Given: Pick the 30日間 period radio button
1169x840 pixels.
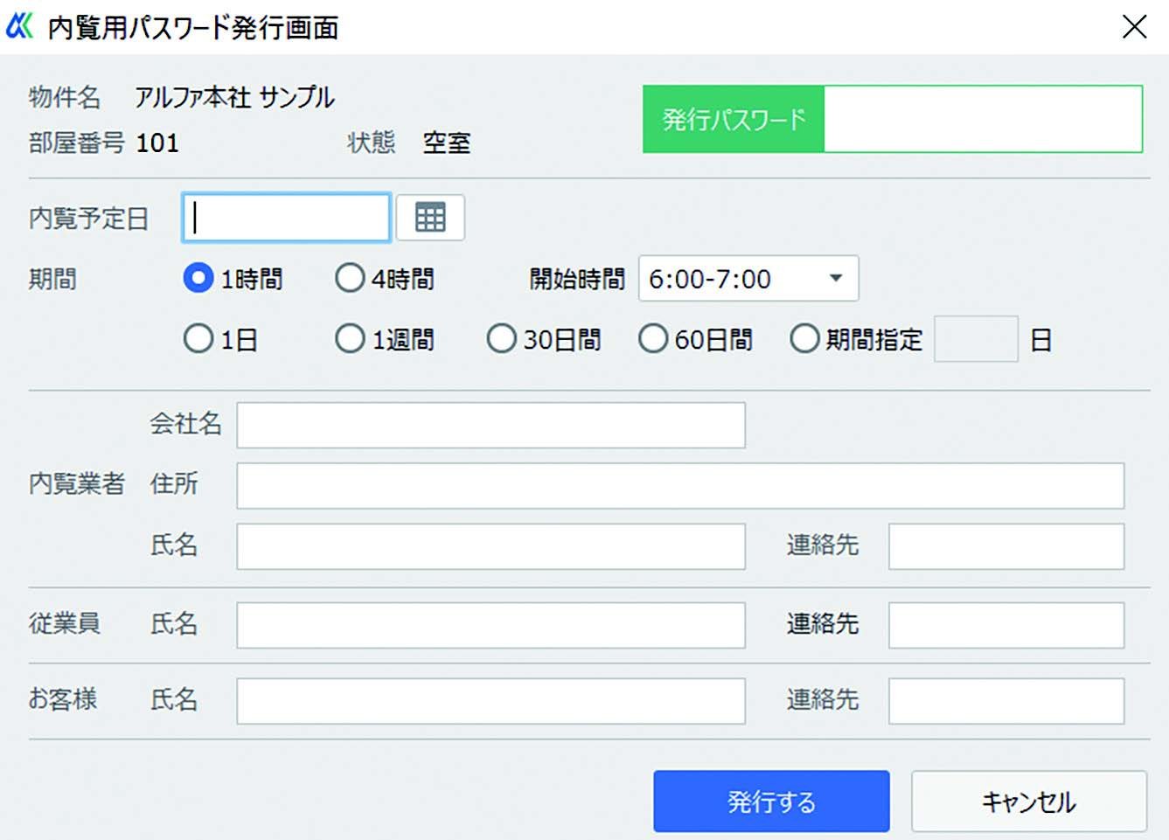Looking at the screenshot, I should 501,338.
